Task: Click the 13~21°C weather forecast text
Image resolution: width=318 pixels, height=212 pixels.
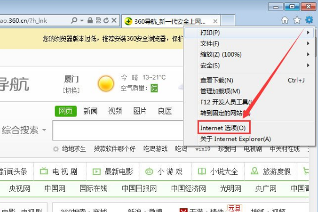Action: pos(154,77)
